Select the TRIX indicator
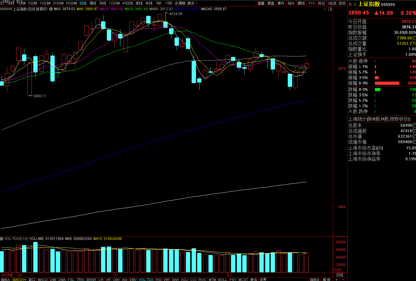 80,279
